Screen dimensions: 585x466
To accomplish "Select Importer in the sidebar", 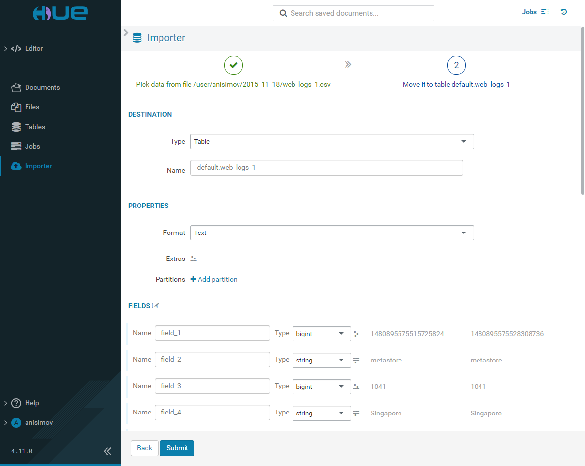I will [38, 166].
